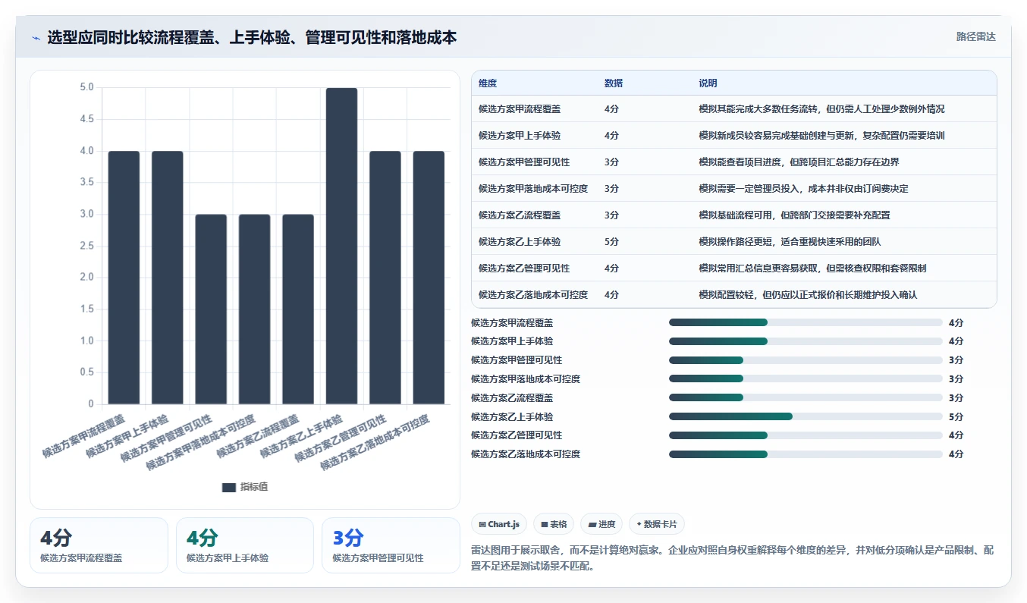The height and width of the screenshot is (603, 1027).
Task: Click the 候选方案乙上手体验 progress bar
Action: 806,416
